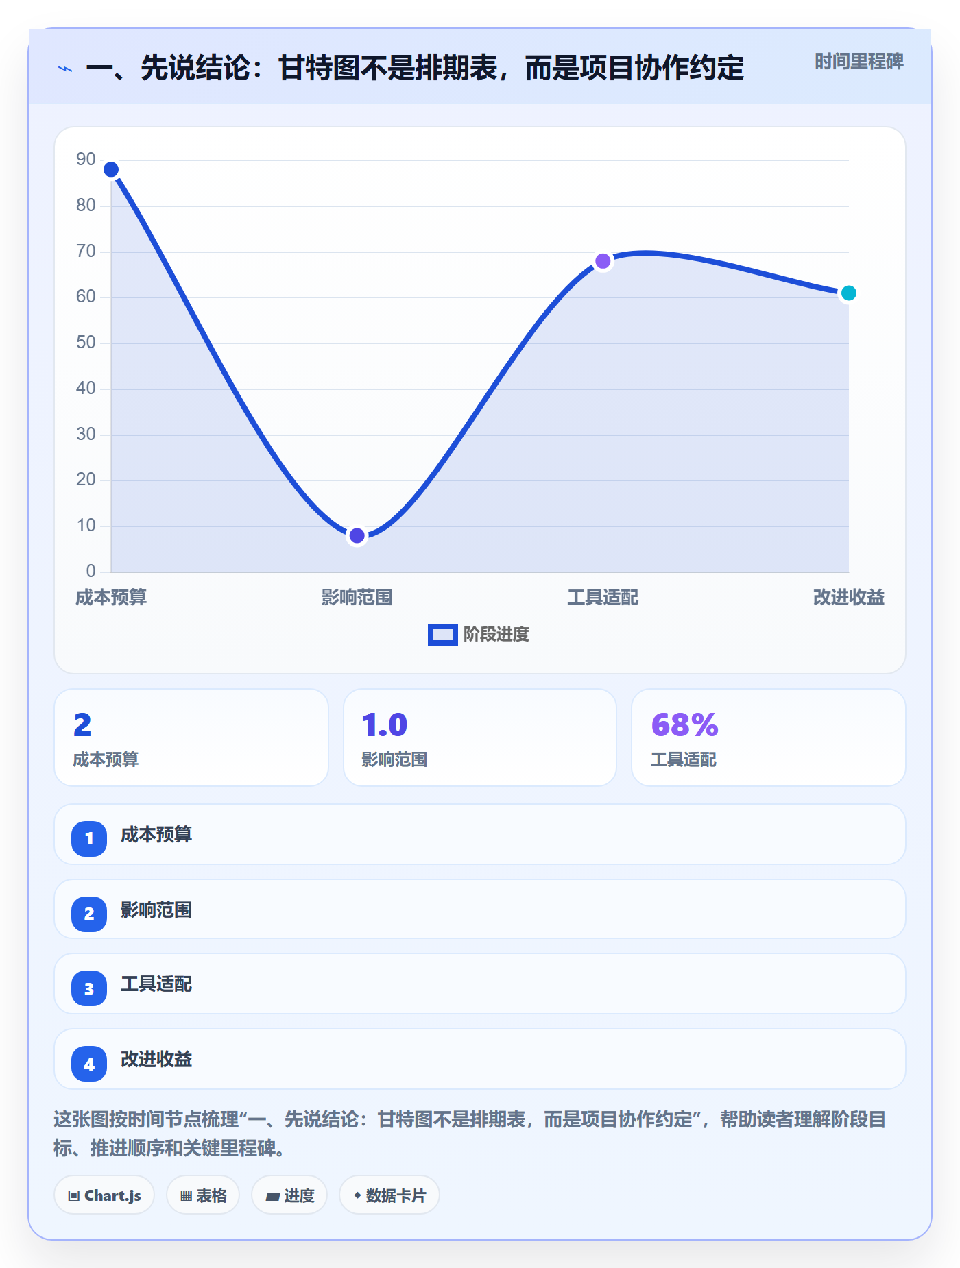Image resolution: width=960 pixels, height=1268 pixels.
Task: Click the 工具适配 x-axis label
Action: pos(603,598)
